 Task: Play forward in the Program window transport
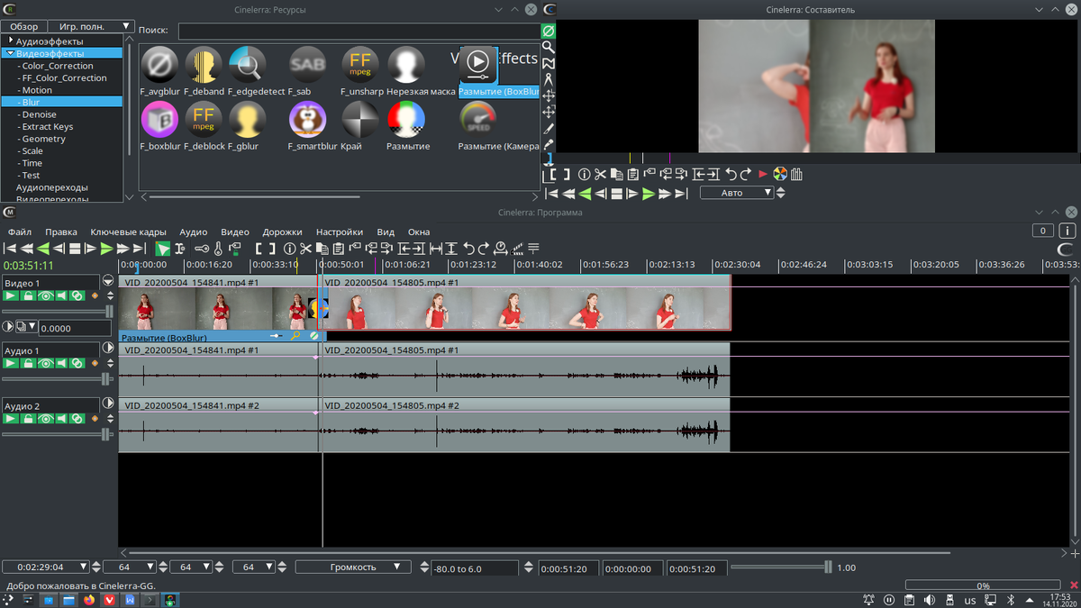point(106,249)
